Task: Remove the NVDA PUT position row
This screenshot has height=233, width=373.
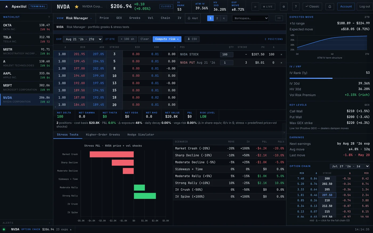Action: tap(281, 63)
